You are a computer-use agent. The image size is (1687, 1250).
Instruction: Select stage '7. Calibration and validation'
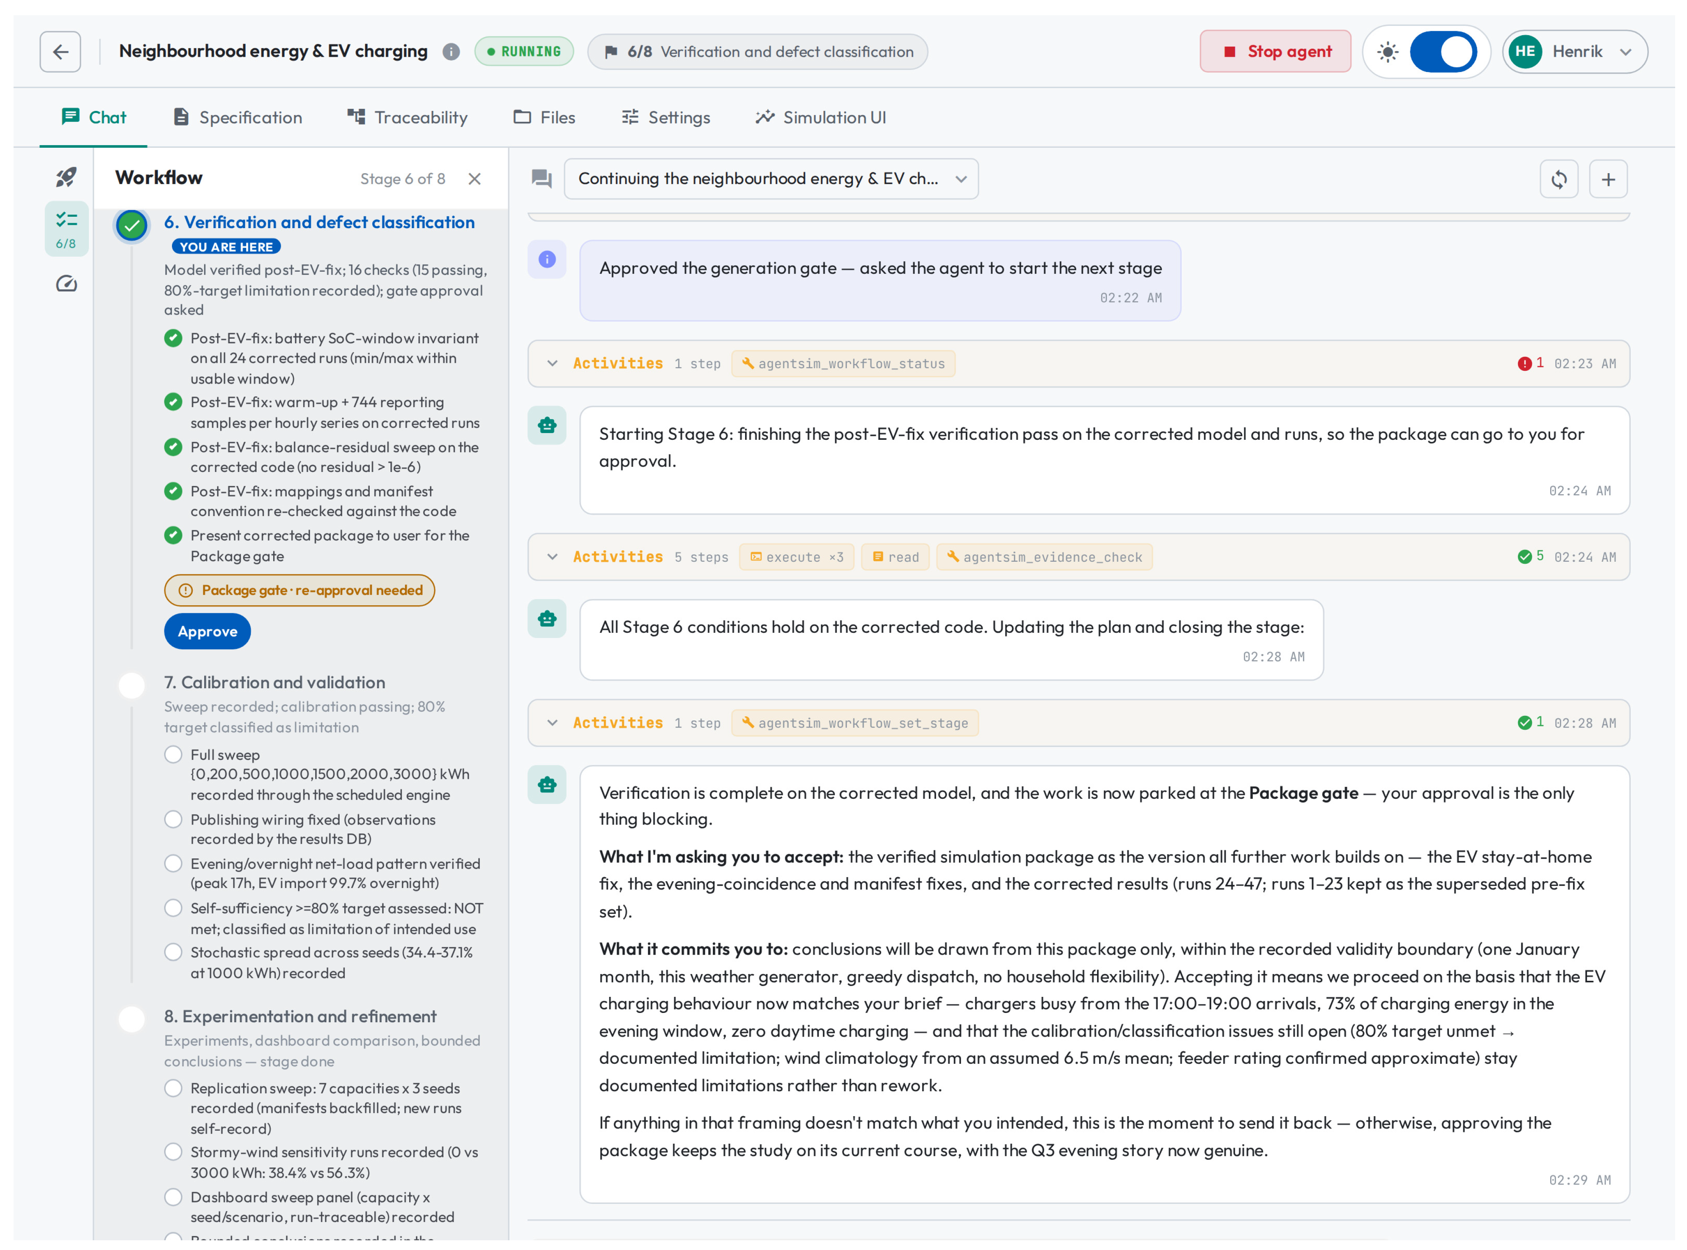(x=275, y=682)
